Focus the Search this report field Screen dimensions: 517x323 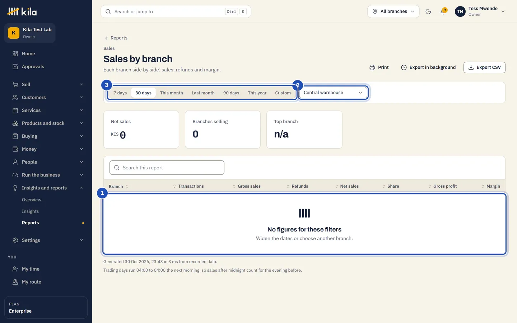(167, 168)
